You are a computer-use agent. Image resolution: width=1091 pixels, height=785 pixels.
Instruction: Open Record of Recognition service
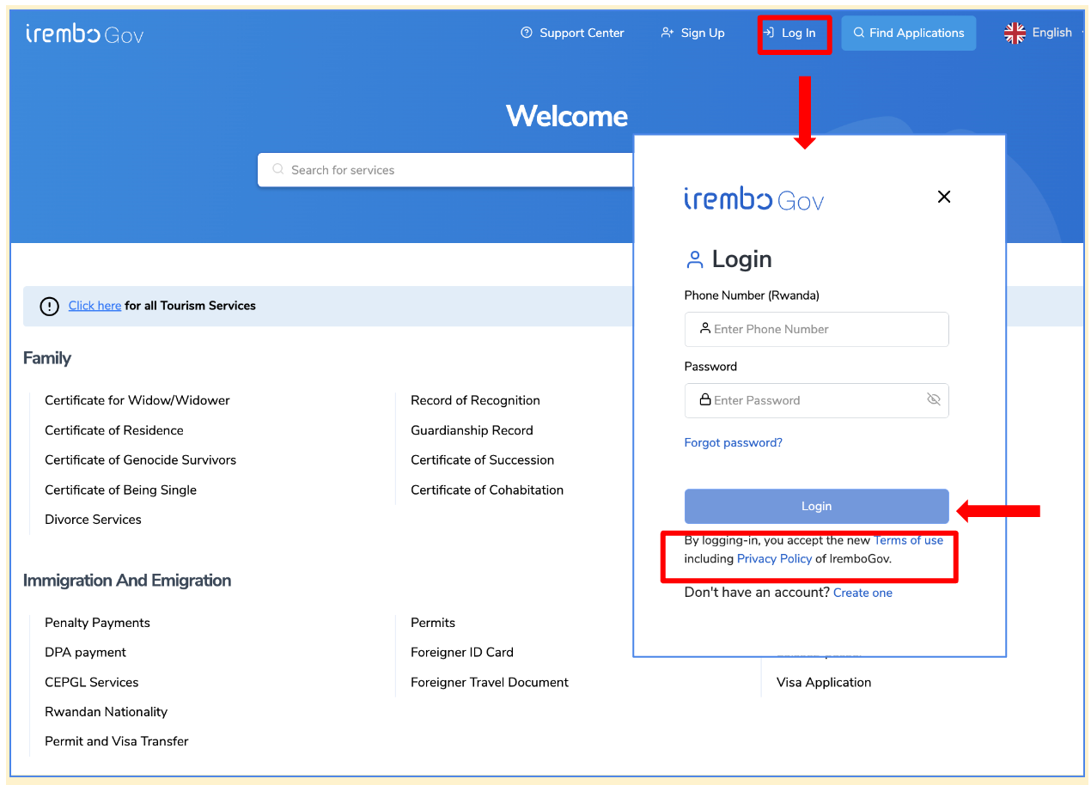pyautogui.click(x=475, y=400)
